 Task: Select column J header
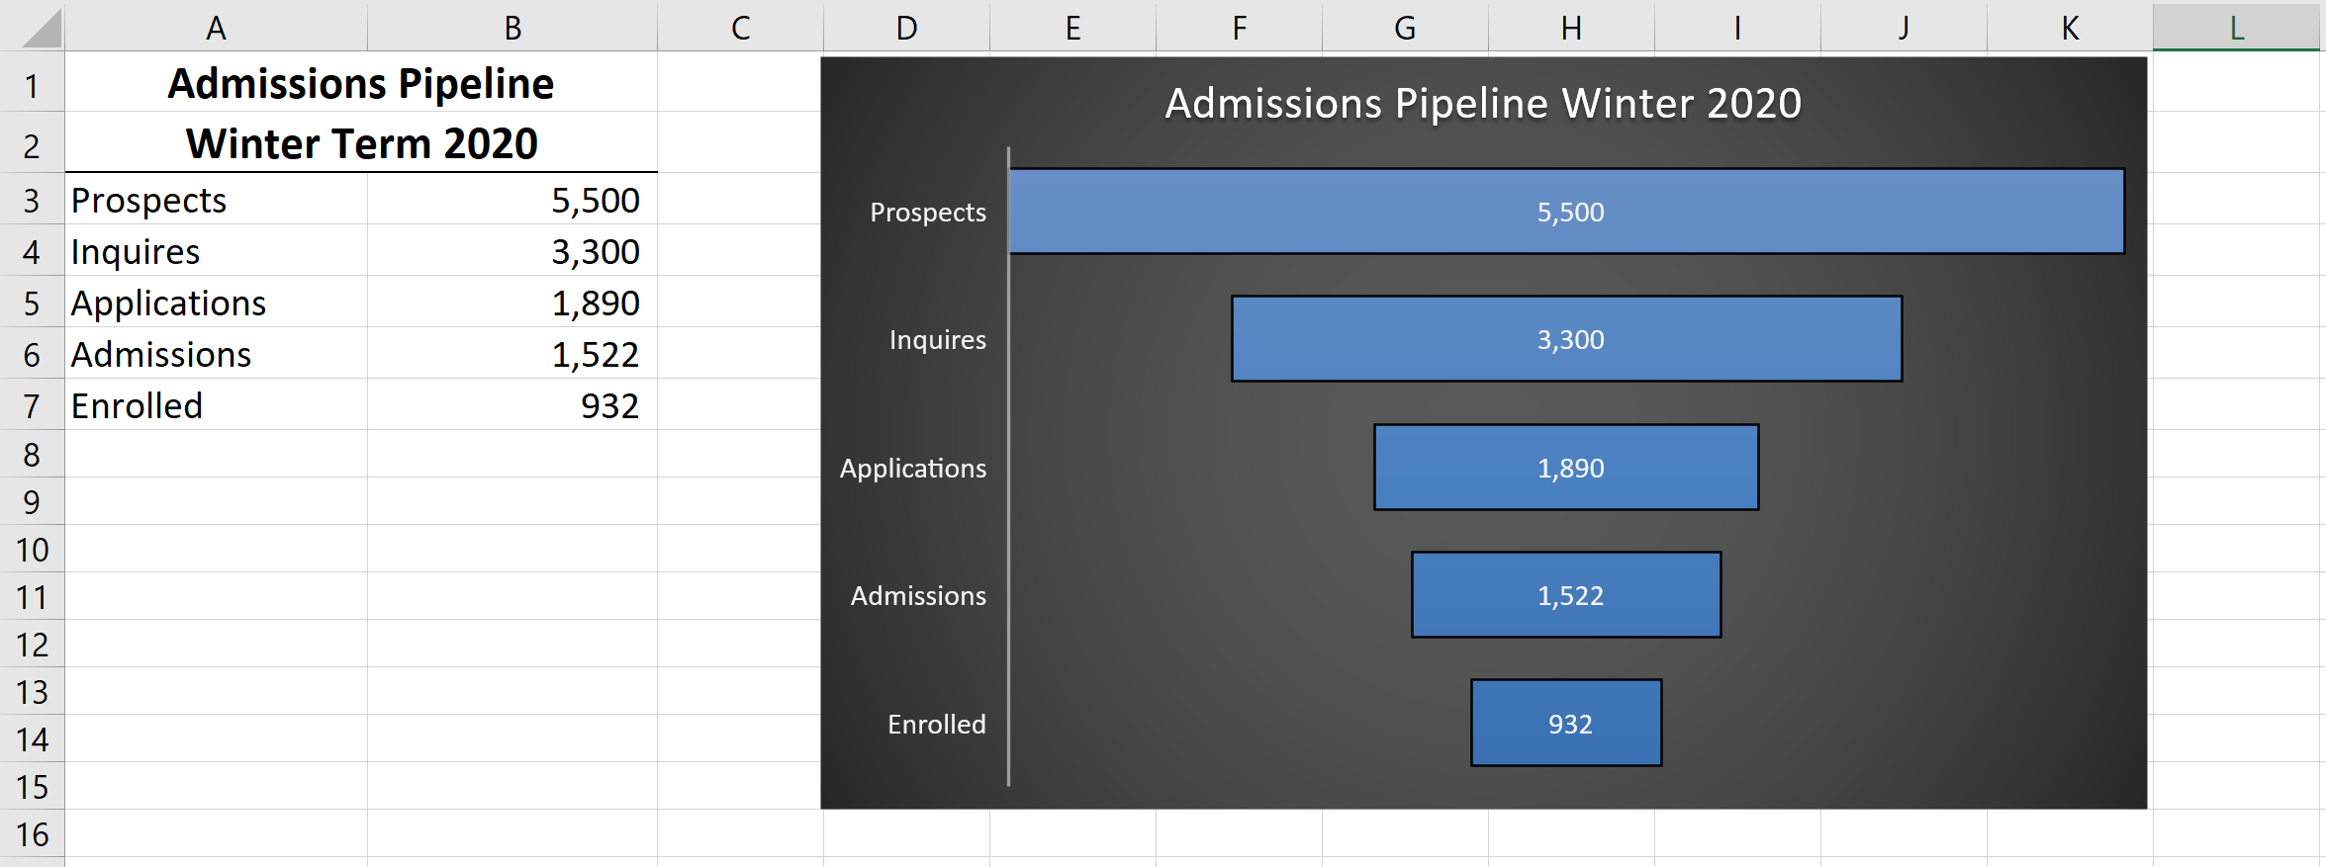tap(1904, 27)
